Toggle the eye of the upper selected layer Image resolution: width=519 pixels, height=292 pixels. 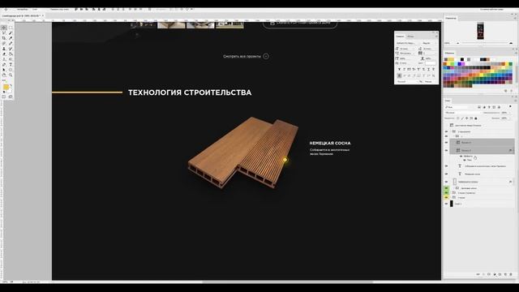tap(446, 143)
